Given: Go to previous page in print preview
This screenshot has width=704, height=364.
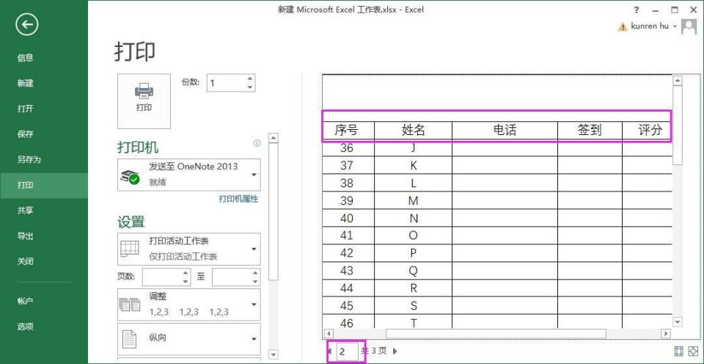Looking at the screenshot, I should click(329, 352).
